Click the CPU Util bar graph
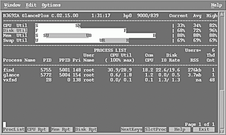Viewport: 226px width, 135px height. point(58,26)
